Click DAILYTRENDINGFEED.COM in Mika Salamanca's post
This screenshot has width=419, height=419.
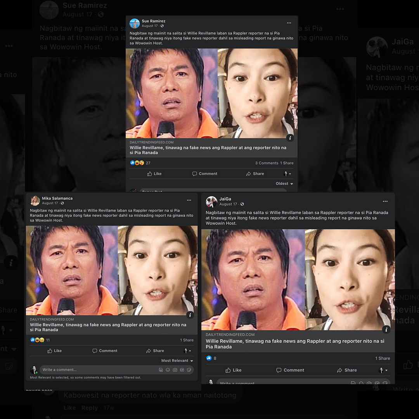tap(52, 319)
